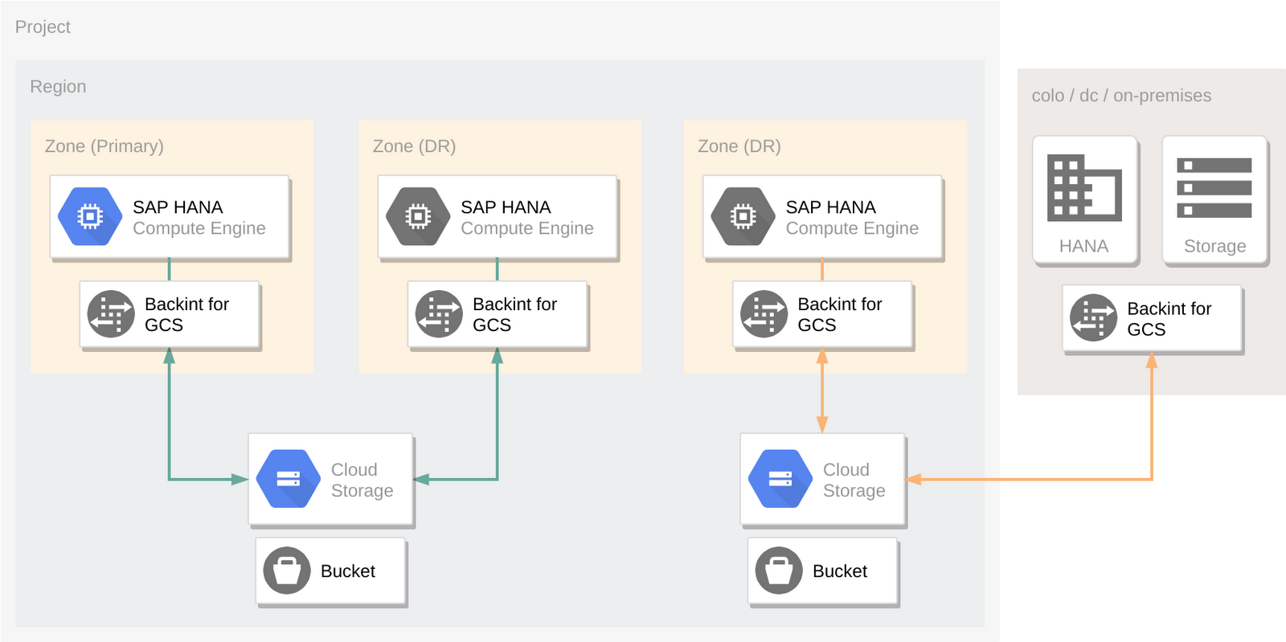Select the left Cloud Storage label
This screenshot has width=1286, height=642.
pos(362,480)
